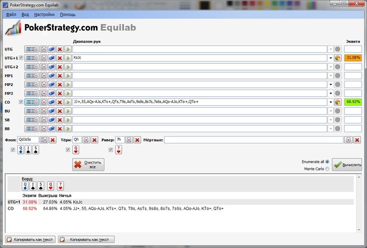Clear the river card with red X
The image size is (367, 248).
point(137,140)
